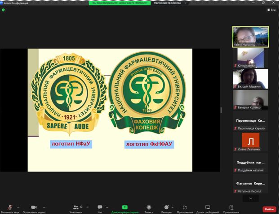Select Перепелиця Кирило participant tile
Screen dimensions: 280x214
[x=250, y=120]
